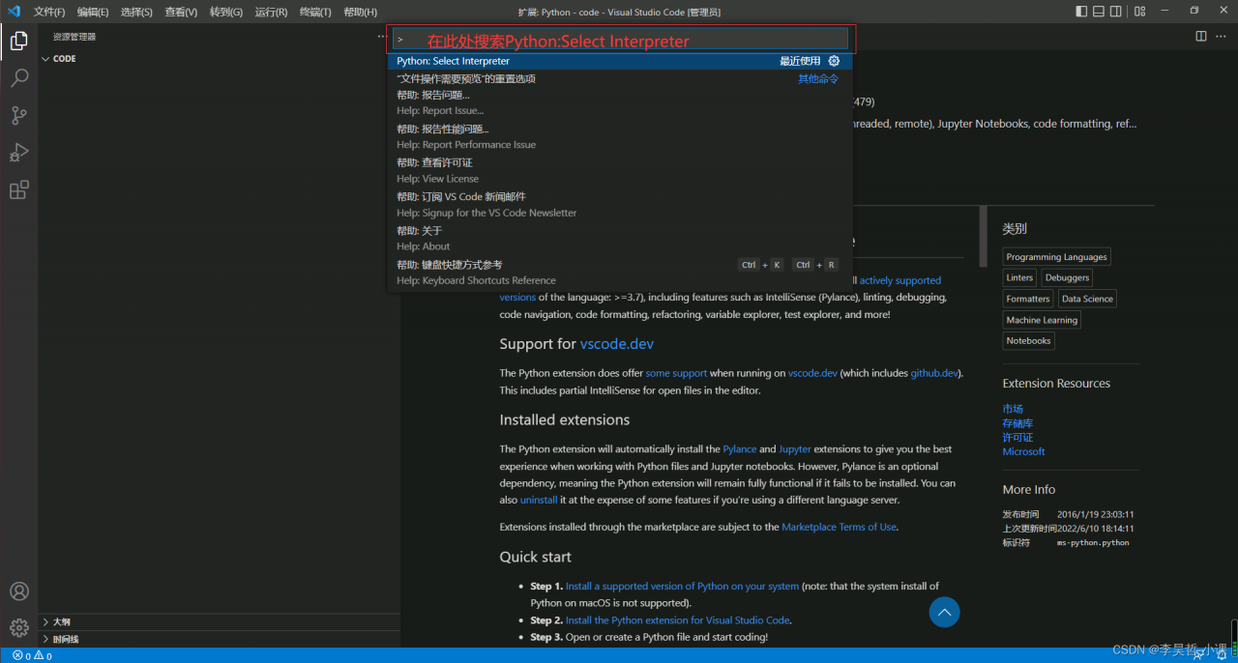Click the Programming Languages category tag
The width and height of the screenshot is (1238, 663).
[1056, 257]
